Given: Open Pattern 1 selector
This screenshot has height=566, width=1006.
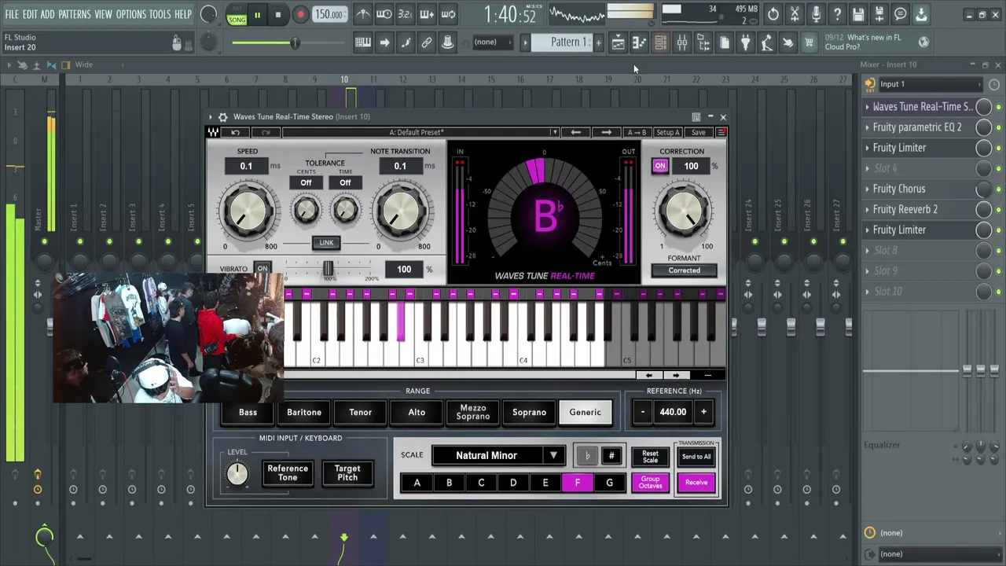Looking at the screenshot, I should 562,42.
